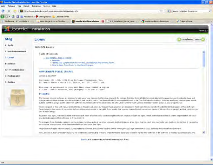The image size is (213, 165).
Task: Click the GNU/GPL Licens heading
Action: pos(45,47)
